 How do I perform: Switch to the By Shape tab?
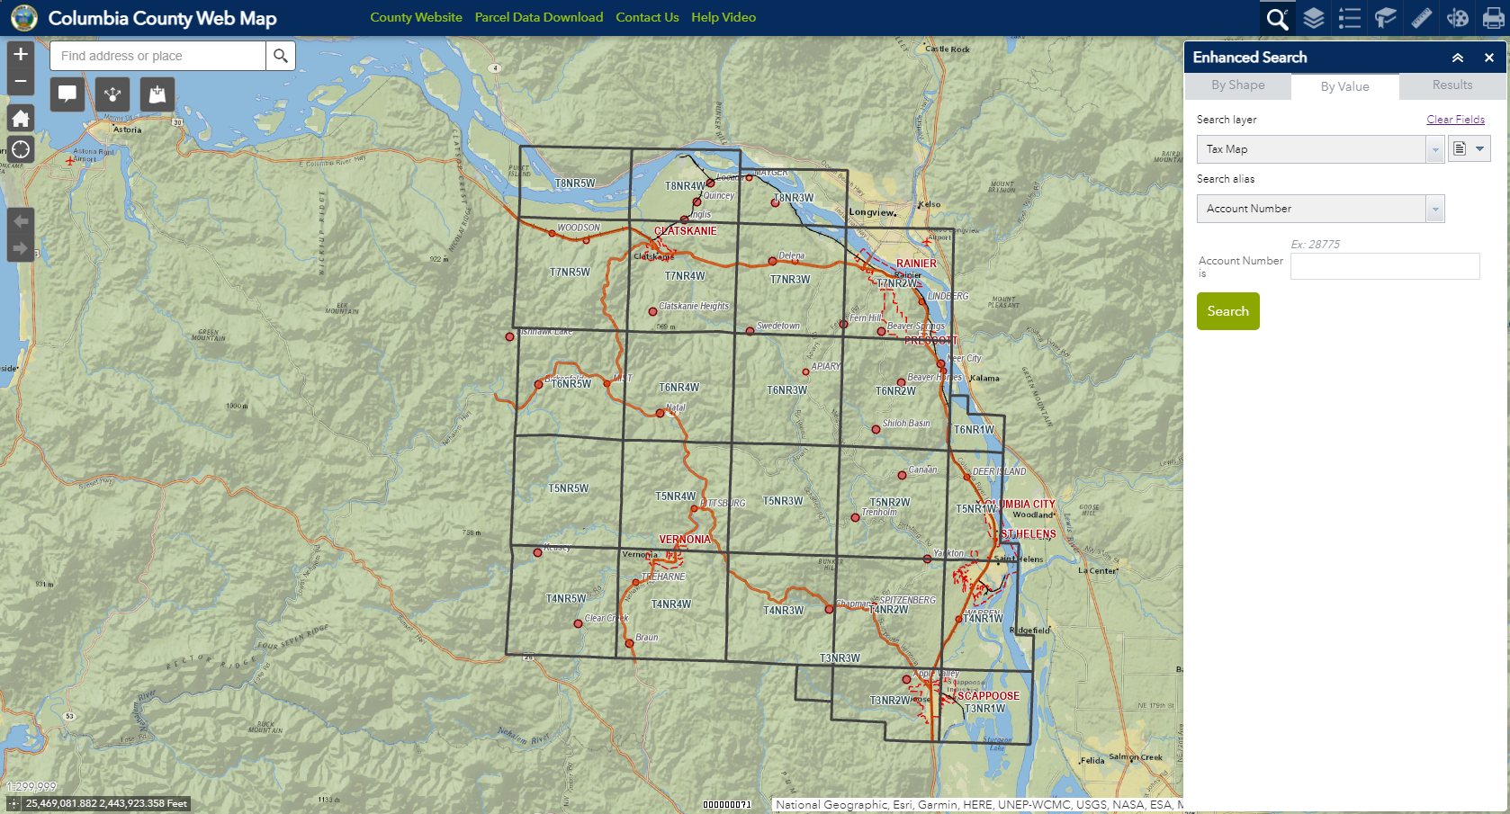point(1237,85)
